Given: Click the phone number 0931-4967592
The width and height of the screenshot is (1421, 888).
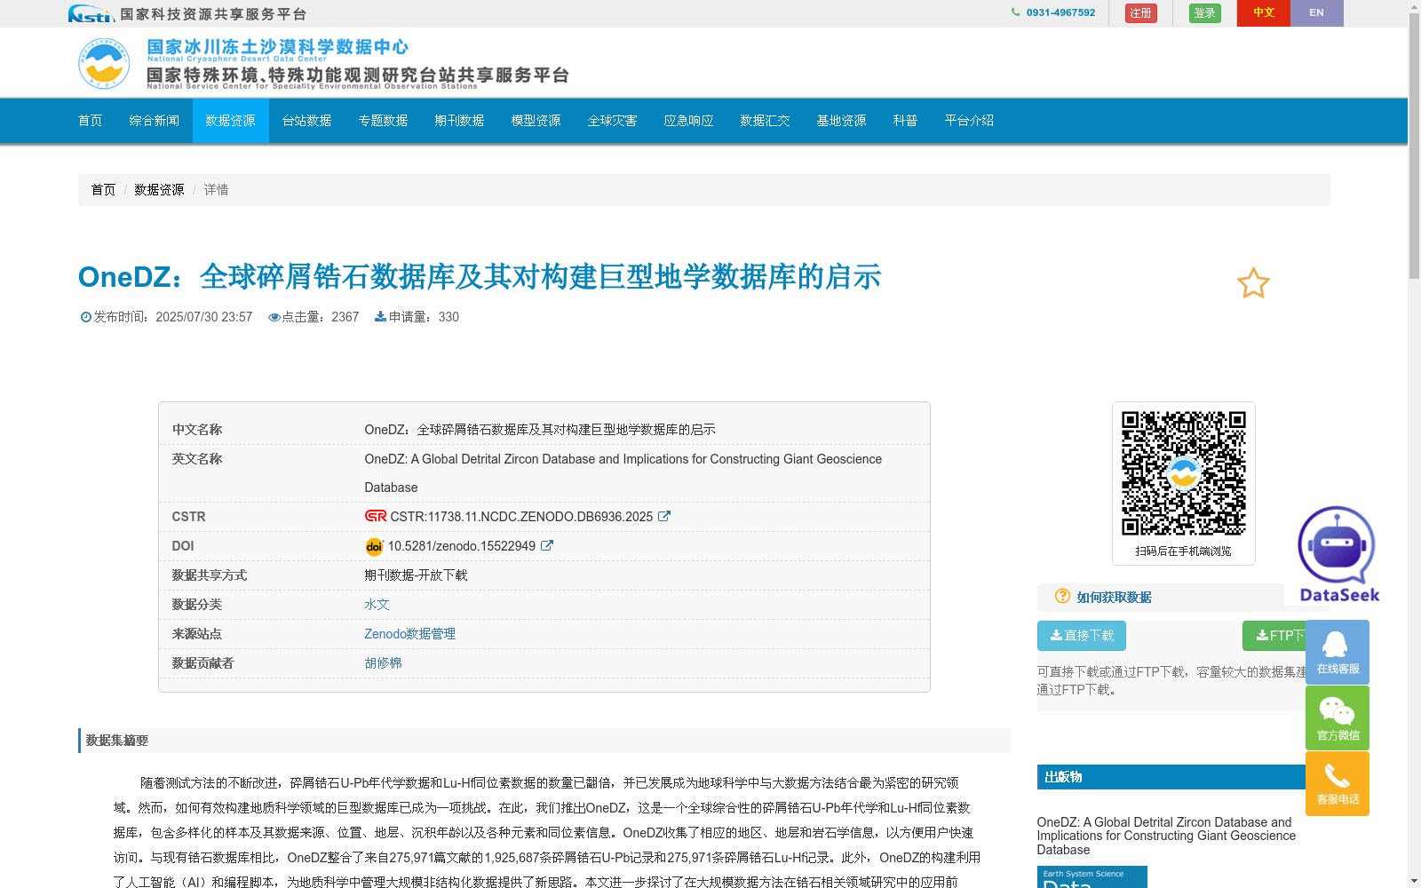Looking at the screenshot, I should 1060,12.
